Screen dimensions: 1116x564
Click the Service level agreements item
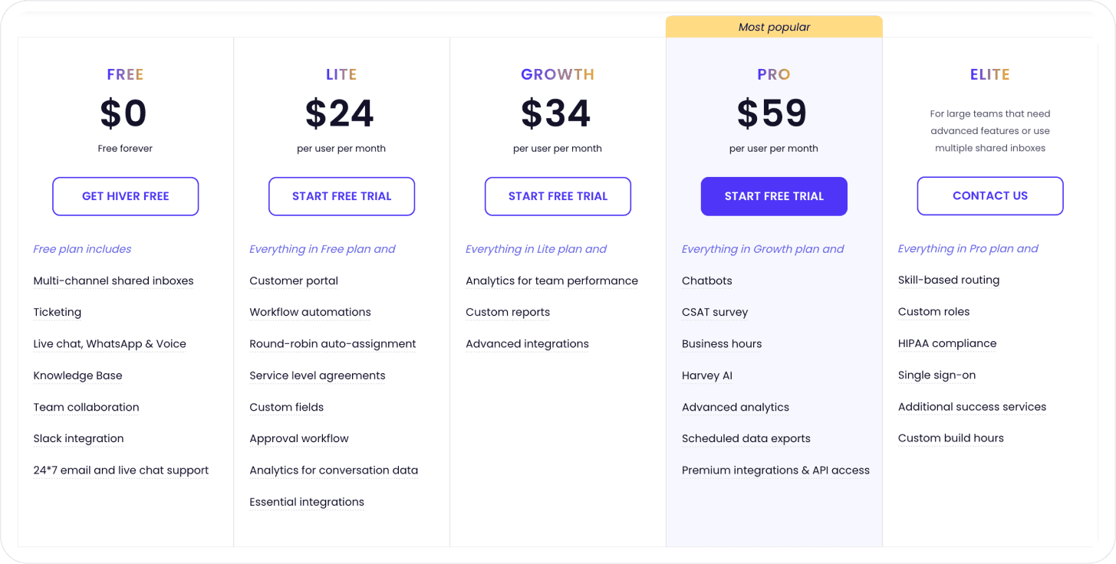(318, 375)
